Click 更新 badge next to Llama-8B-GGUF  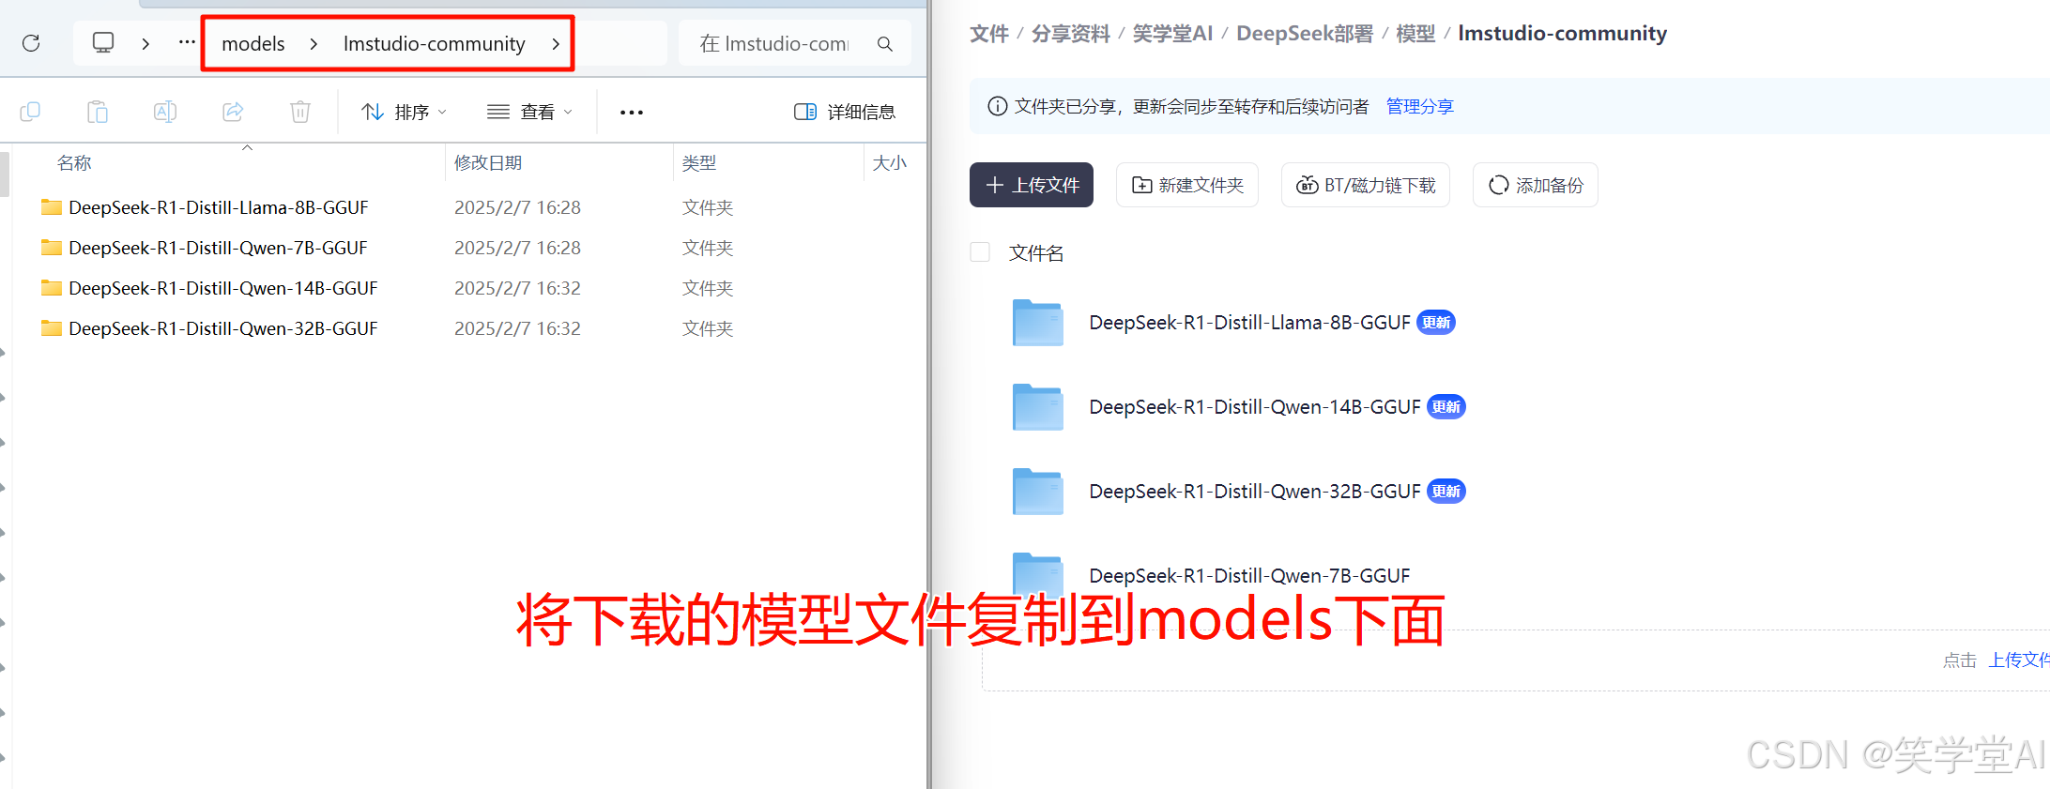(1436, 323)
